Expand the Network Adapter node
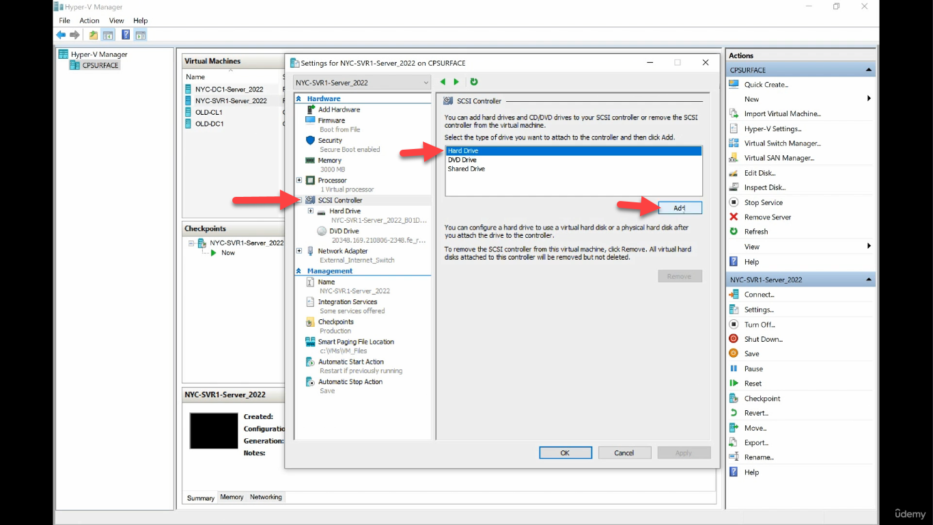The height and width of the screenshot is (525, 933). [299, 251]
